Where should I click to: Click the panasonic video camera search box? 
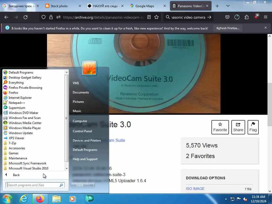(x=188, y=17)
